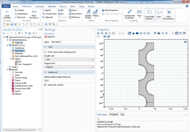
Task: Click Default relative repair tolerance field
Action: [x=69, y=81]
